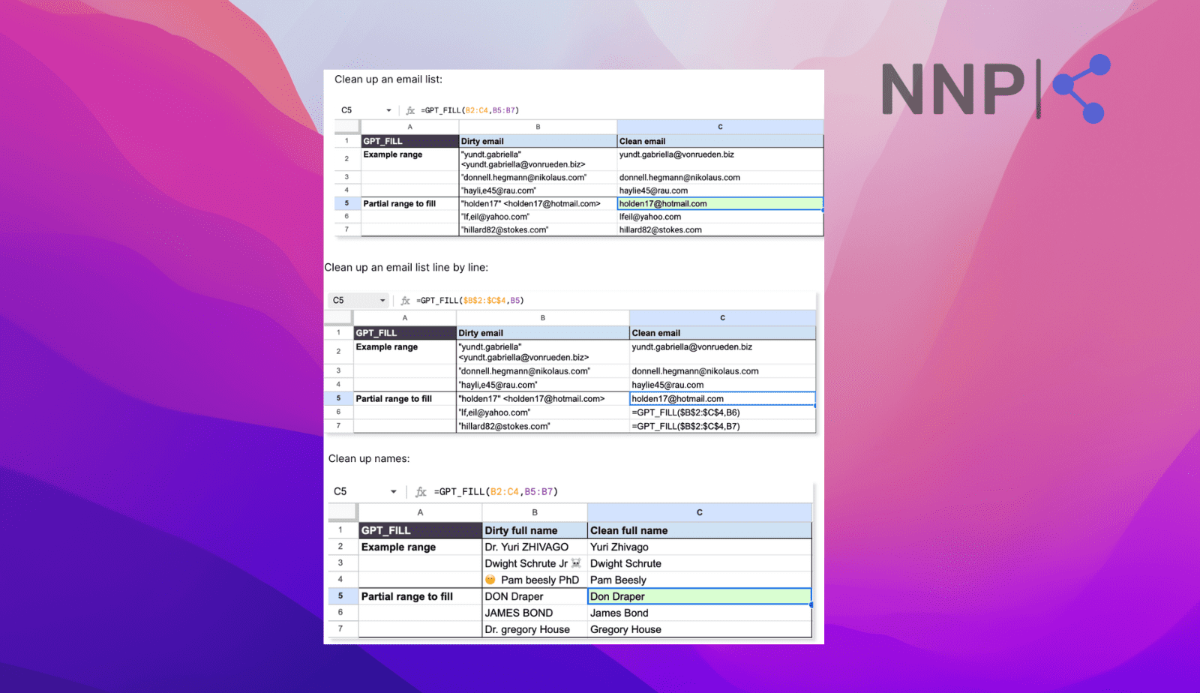Open the name box dropdown in the line by line sheet
1200x693 pixels.
(382, 301)
